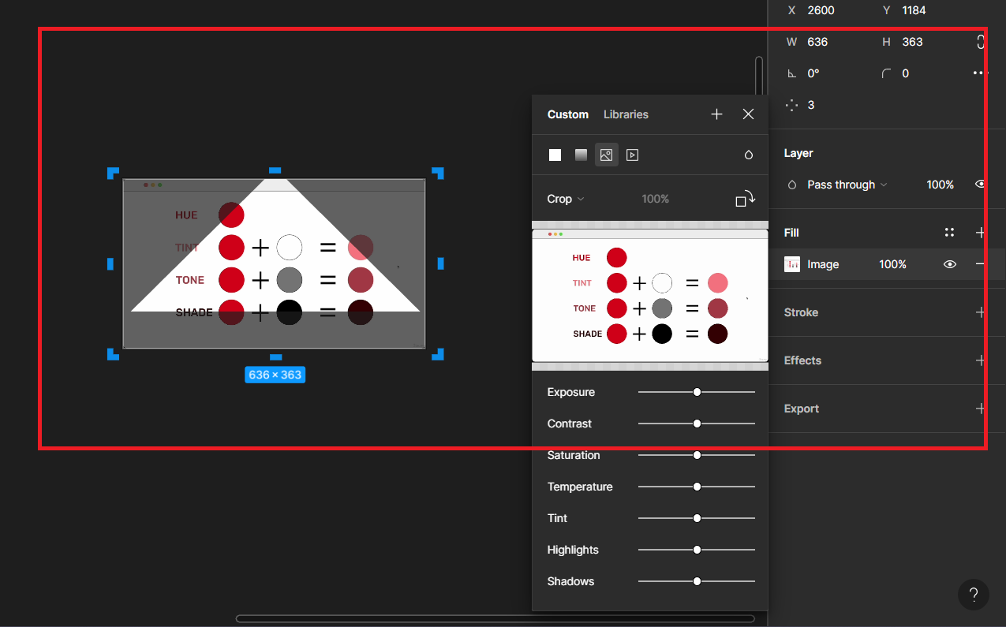This screenshot has width=1006, height=627.
Task: Click the Layer section header
Action: coord(798,153)
